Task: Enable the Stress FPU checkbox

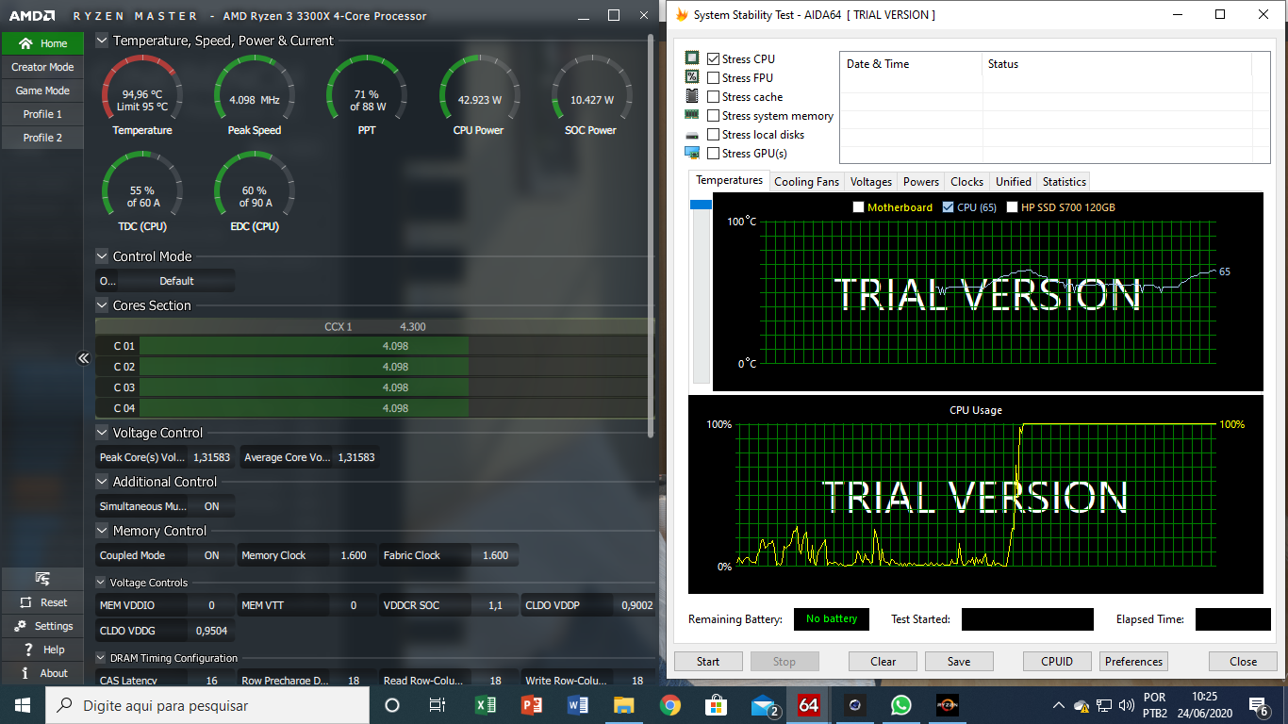Action: click(714, 77)
